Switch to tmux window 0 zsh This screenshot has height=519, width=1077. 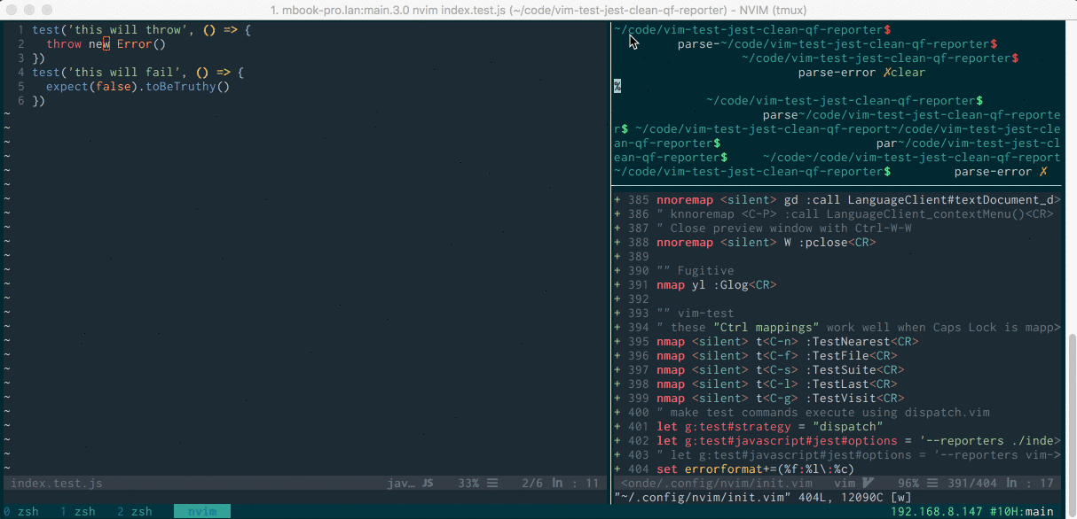[x=21, y=511]
